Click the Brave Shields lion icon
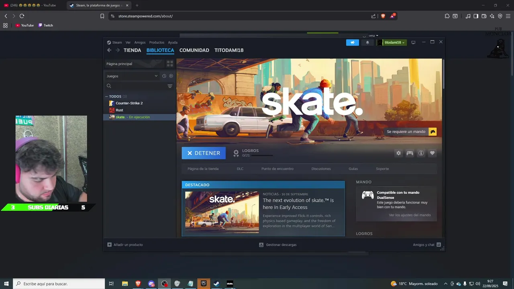This screenshot has height=289, width=514. [x=383, y=16]
